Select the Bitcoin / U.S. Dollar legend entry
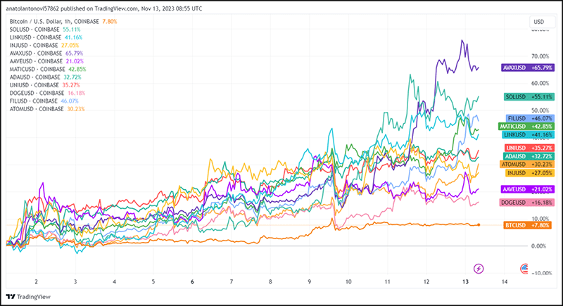Viewport: 563px width, 306px height. (63, 22)
